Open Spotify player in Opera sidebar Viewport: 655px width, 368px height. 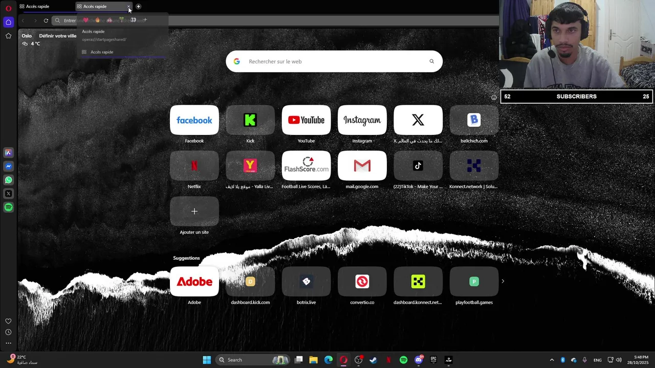(x=8, y=208)
